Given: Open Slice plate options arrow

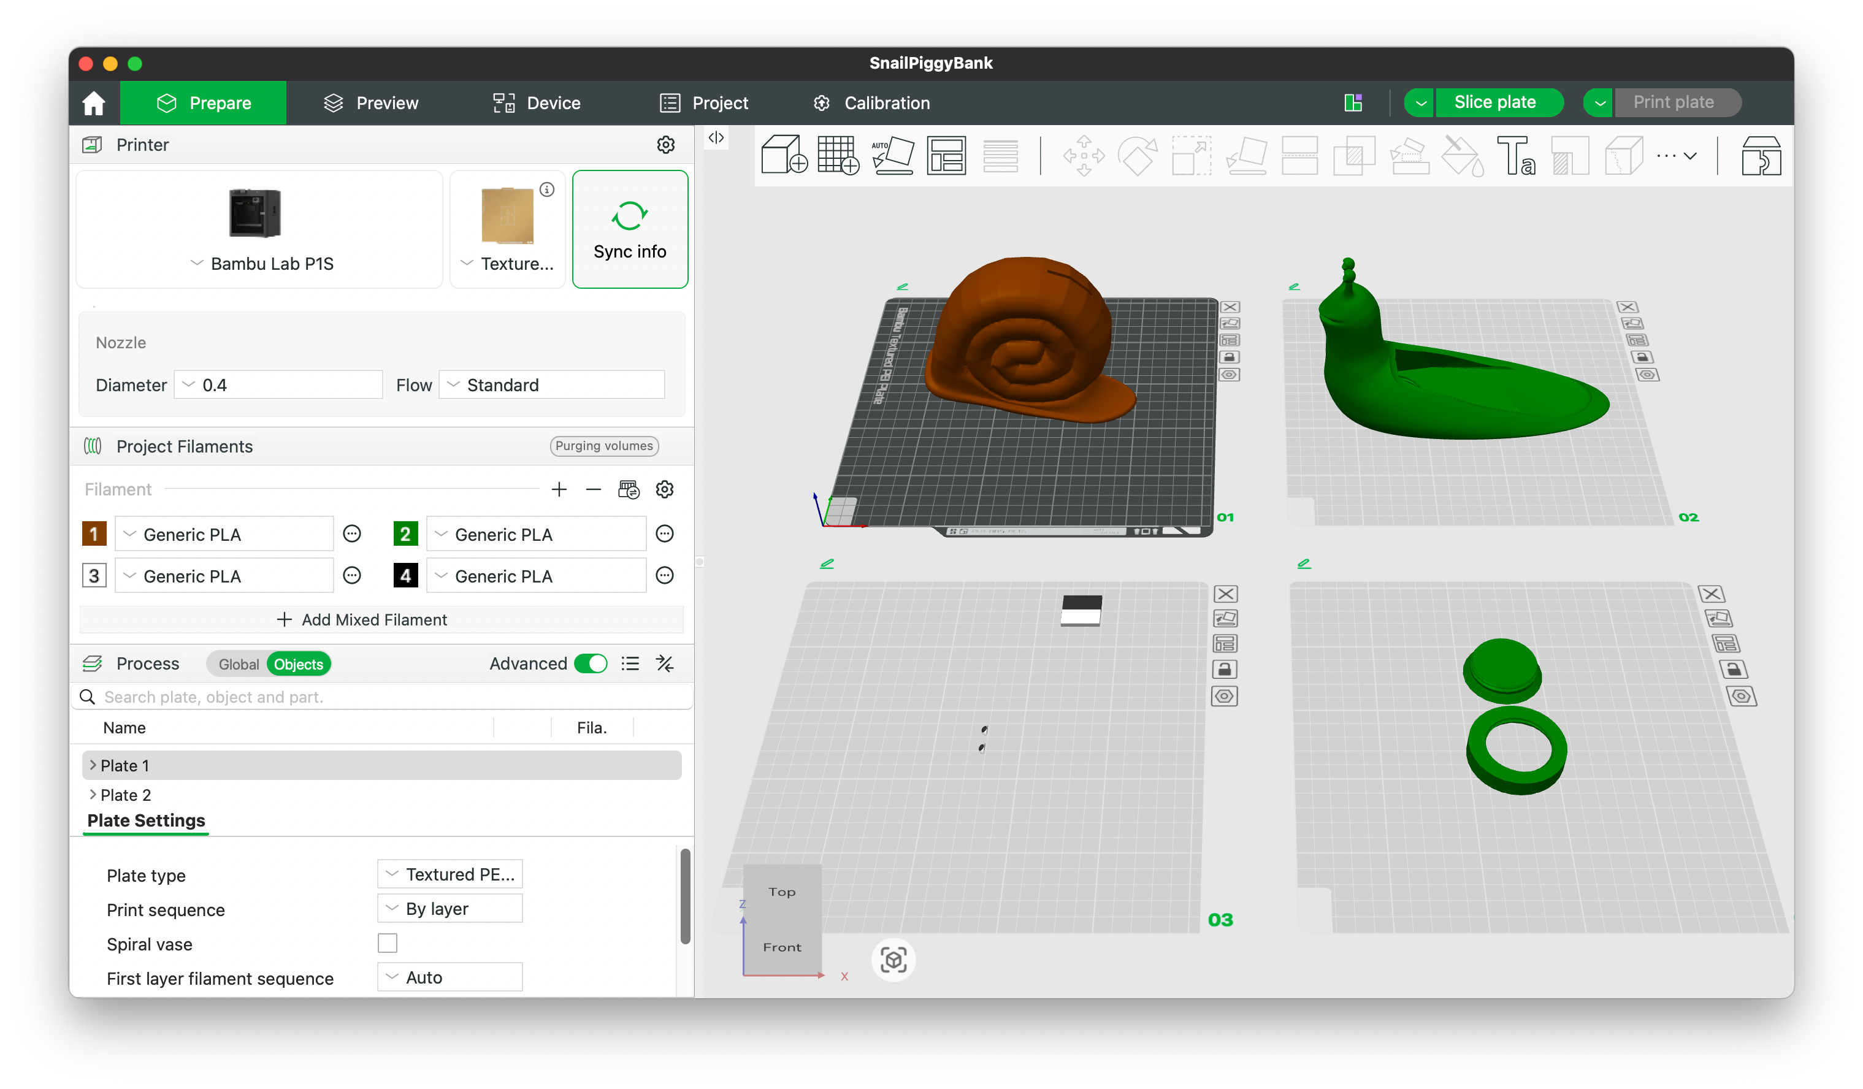Looking at the screenshot, I should tap(1420, 102).
